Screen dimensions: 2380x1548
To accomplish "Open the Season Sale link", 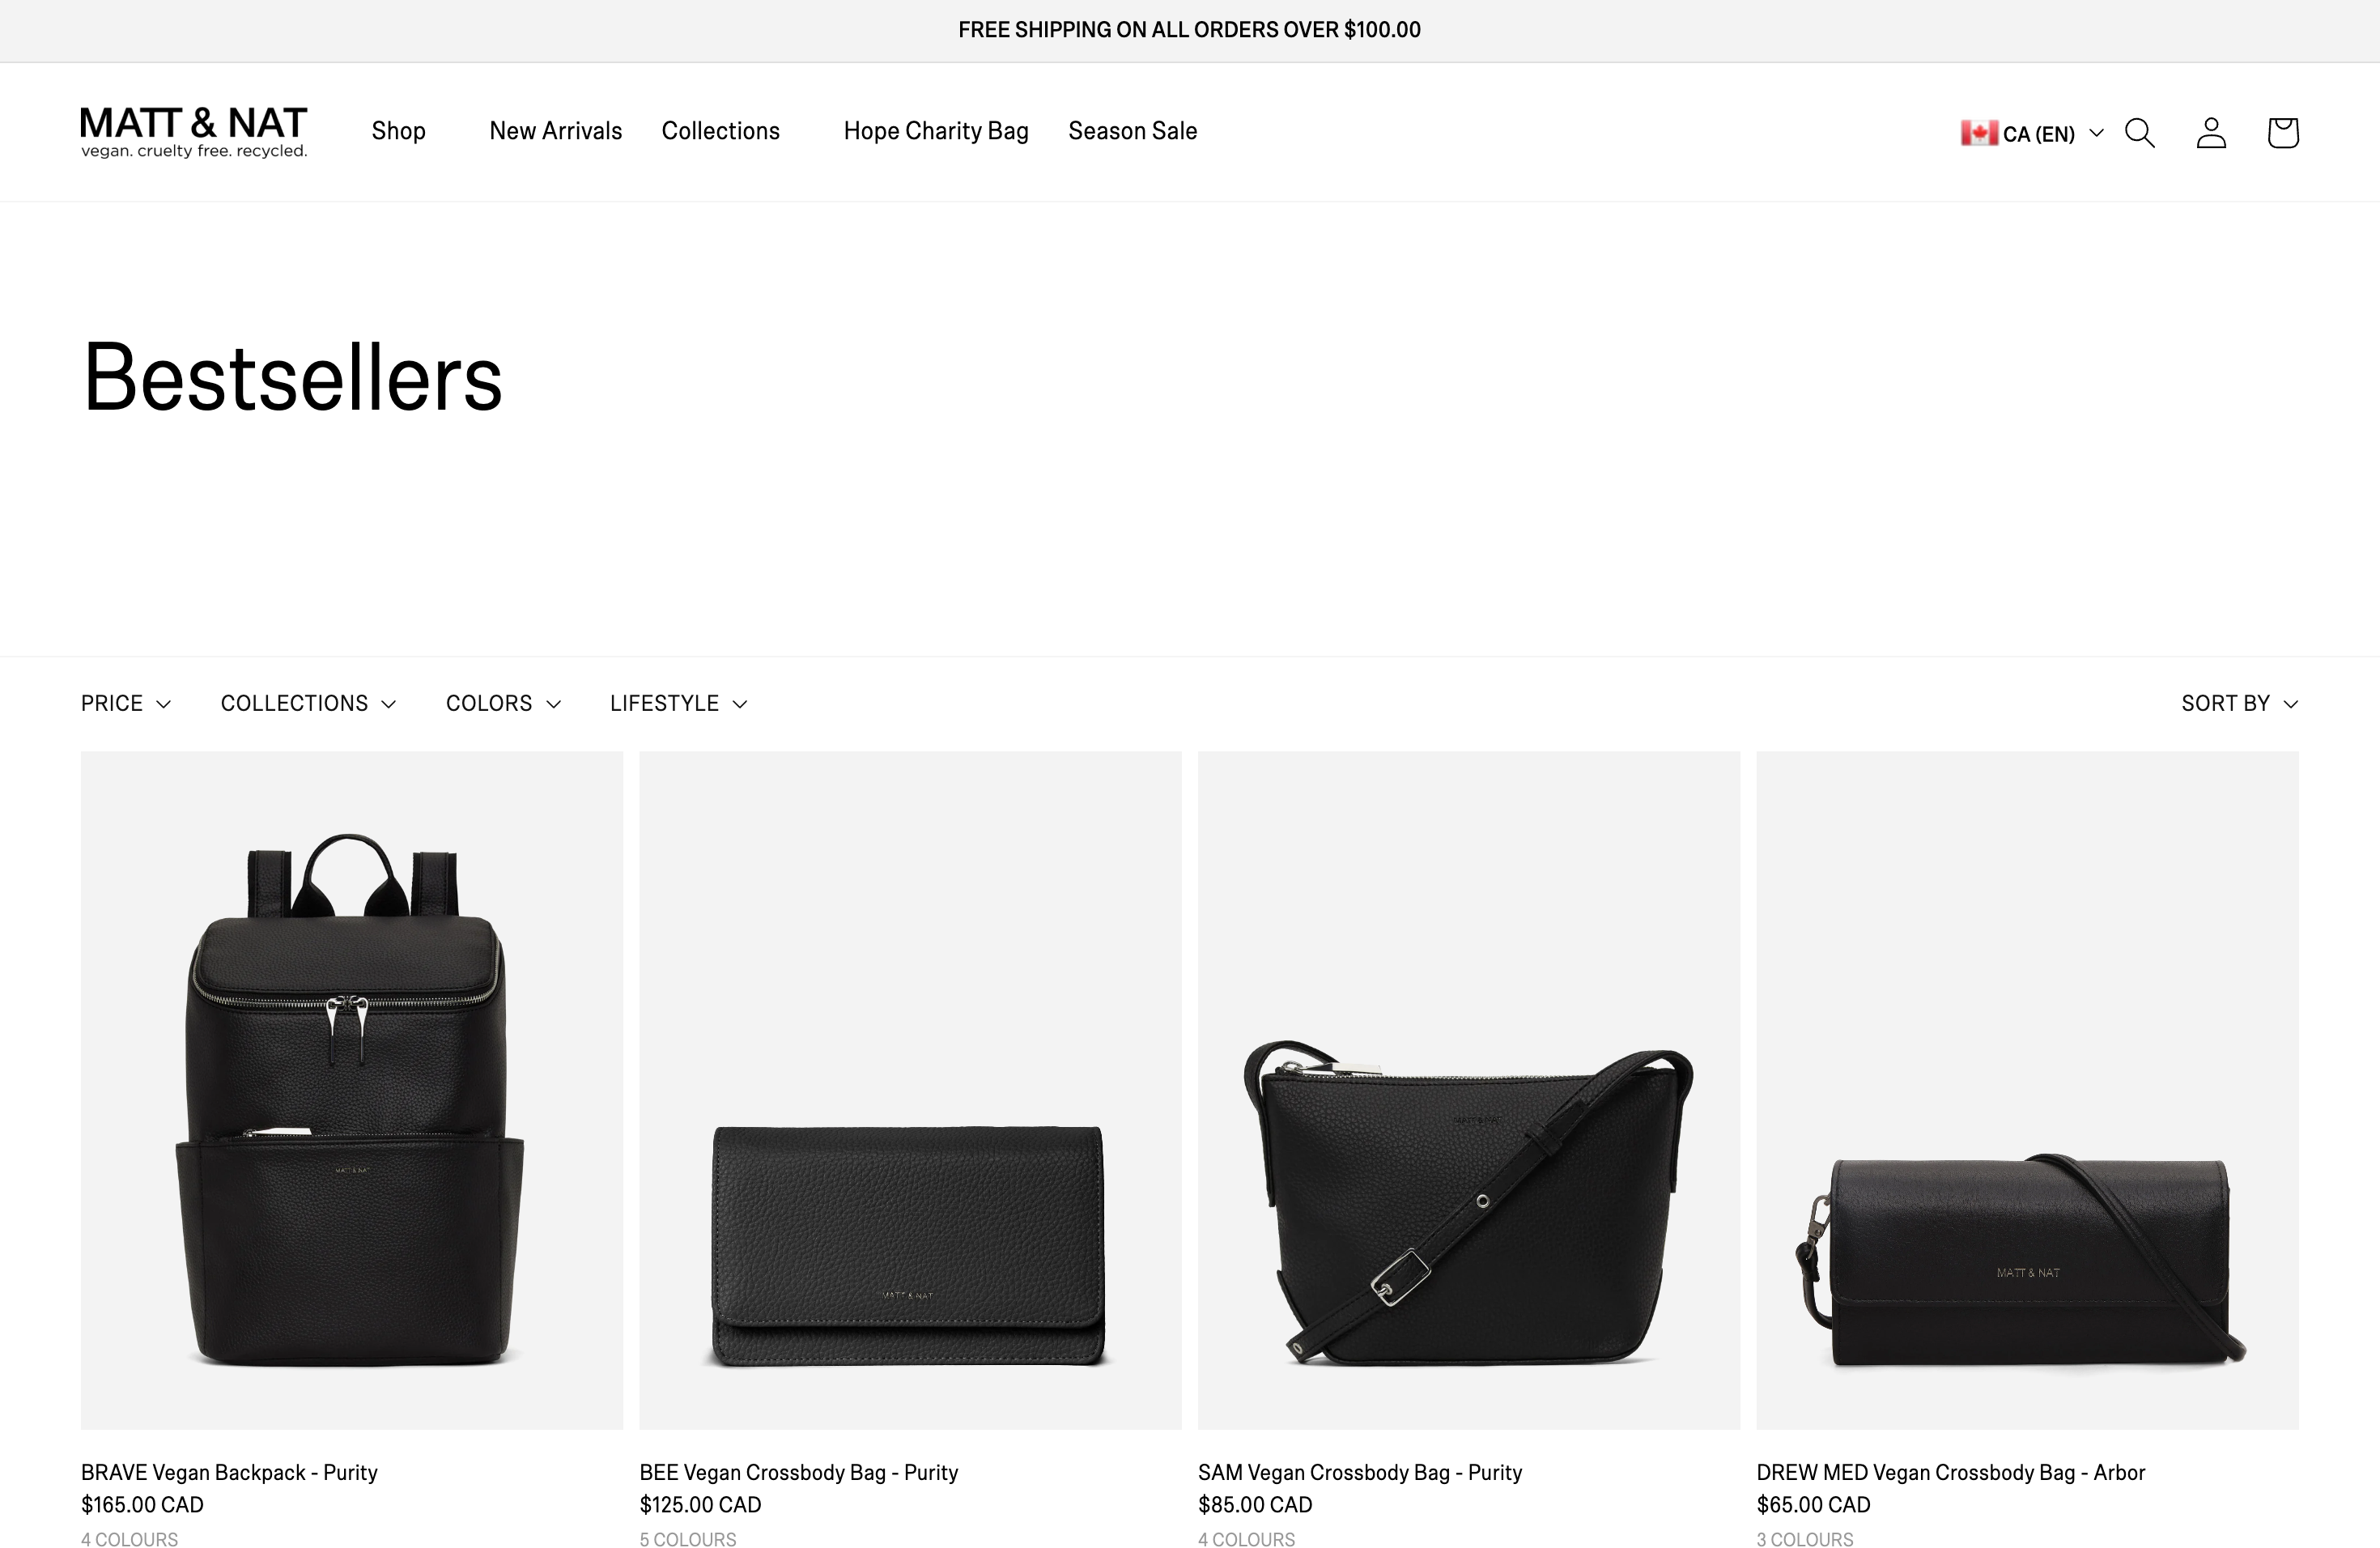I will [x=1133, y=131].
